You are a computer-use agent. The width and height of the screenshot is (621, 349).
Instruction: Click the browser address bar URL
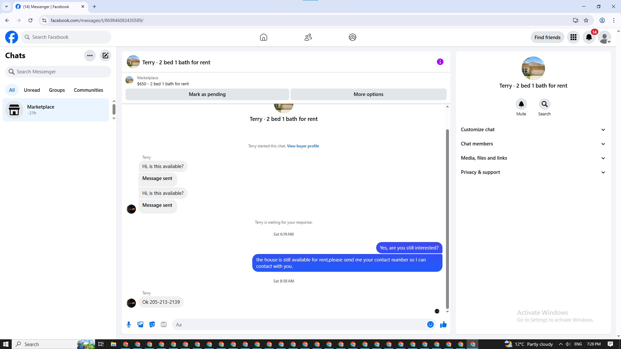click(97, 20)
